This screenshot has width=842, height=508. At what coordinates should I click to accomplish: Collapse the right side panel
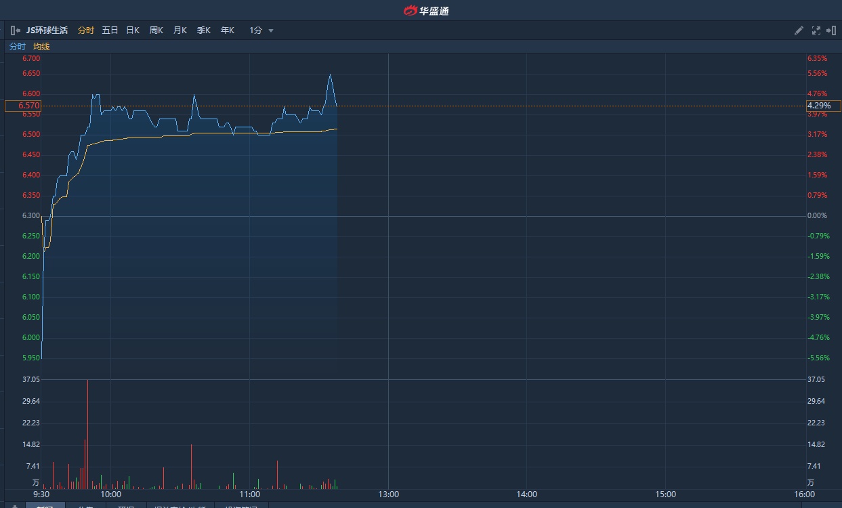[x=831, y=30]
